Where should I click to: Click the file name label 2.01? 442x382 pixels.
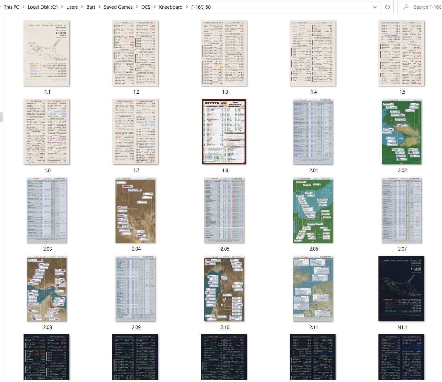pyautogui.click(x=314, y=170)
